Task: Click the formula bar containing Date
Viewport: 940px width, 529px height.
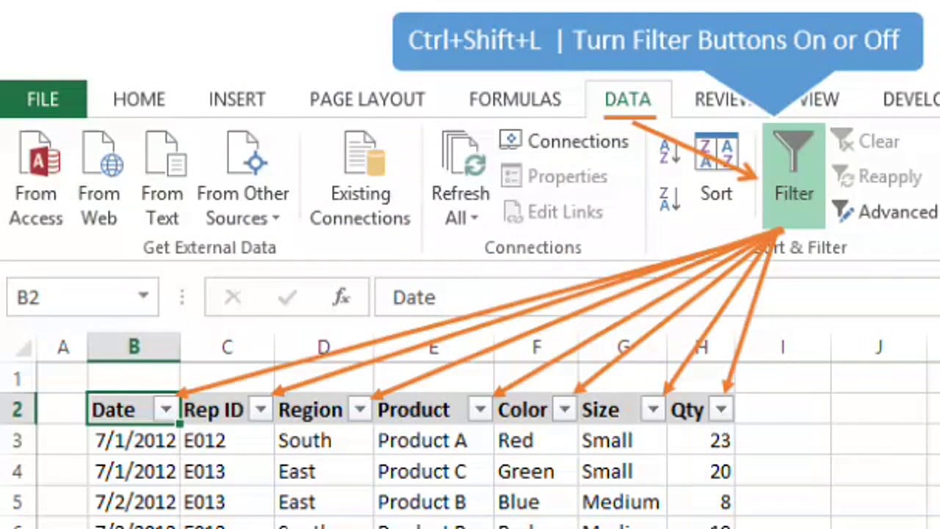Action: [657, 297]
